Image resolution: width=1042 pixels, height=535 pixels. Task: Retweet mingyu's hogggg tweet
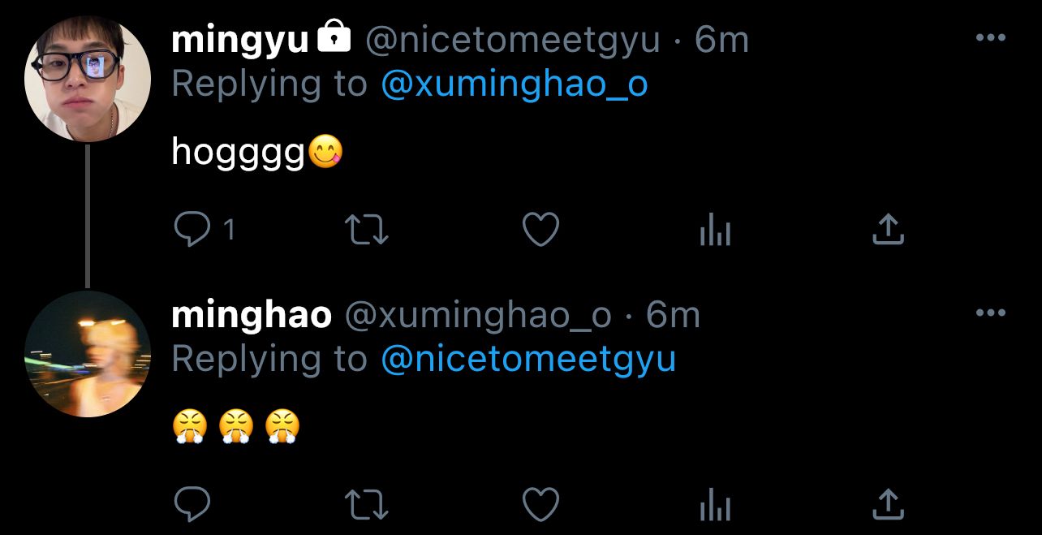pos(367,231)
